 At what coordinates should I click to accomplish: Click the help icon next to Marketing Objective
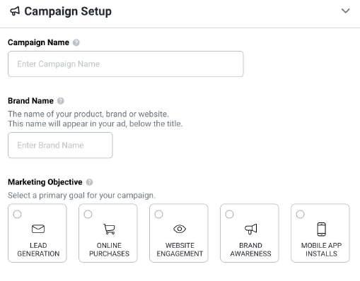point(89,182)
